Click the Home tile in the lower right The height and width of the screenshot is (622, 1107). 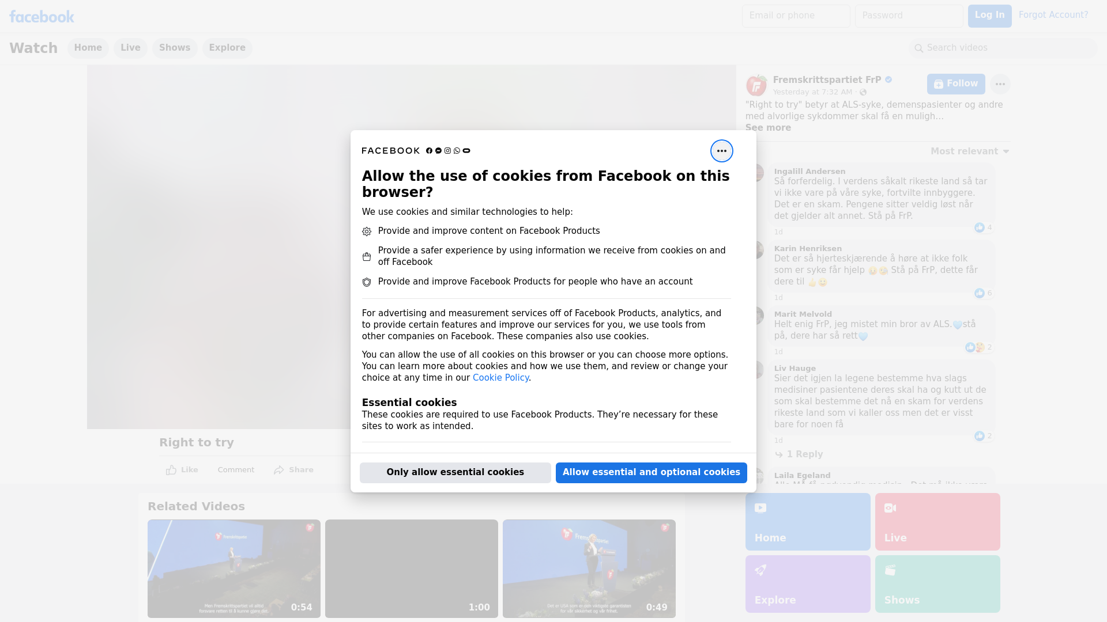coord(807,522)
